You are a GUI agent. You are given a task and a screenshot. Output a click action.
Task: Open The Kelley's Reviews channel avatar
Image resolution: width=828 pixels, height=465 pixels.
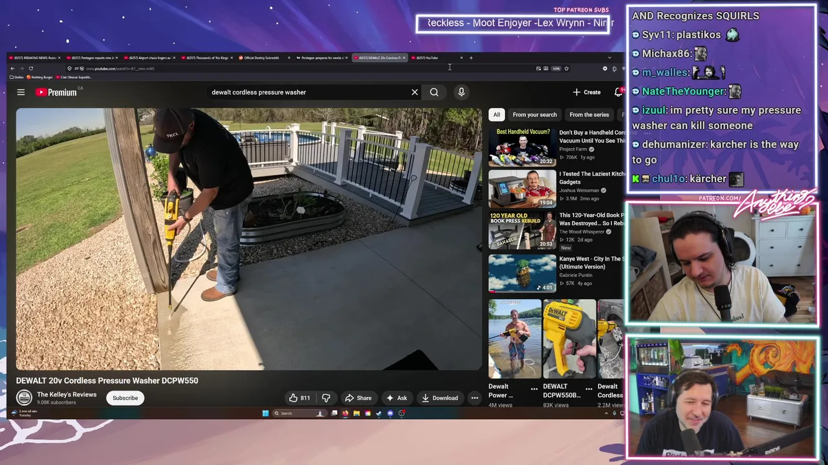tap(24, 398)
